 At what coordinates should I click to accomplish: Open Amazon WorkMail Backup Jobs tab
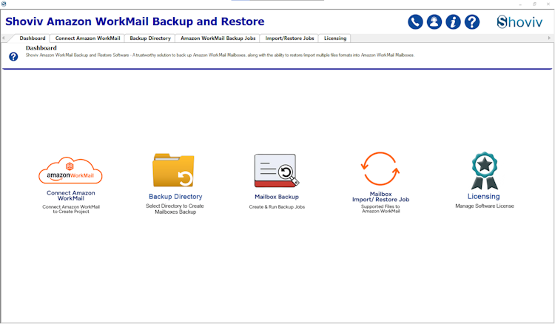[x=218, y=38]
